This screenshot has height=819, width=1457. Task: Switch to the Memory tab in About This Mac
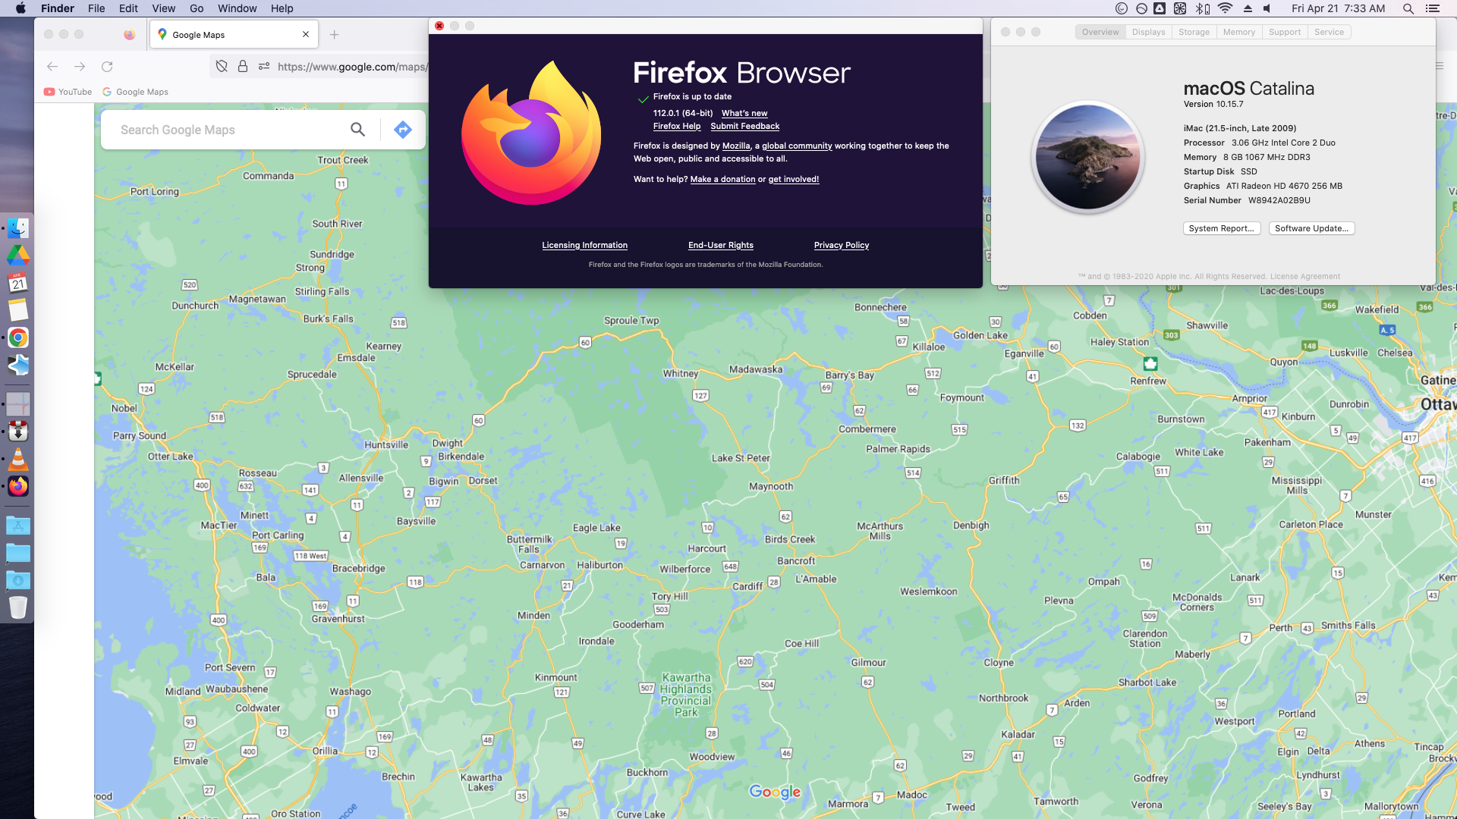(1238, 32)
